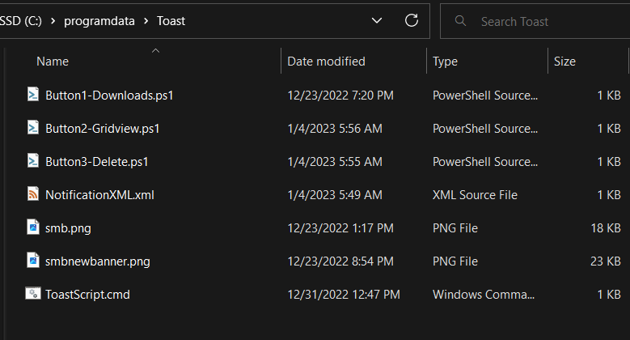The image size is (630, 340).
Task: Click the PowerShell icon for Button1-Downloads.ps1
Action: click(x=33, y=95)
